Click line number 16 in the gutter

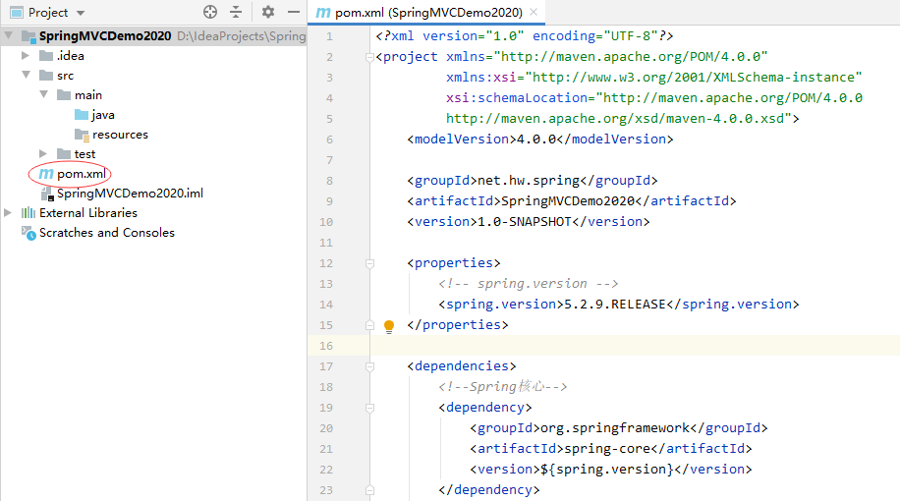(x=326, y=346)
